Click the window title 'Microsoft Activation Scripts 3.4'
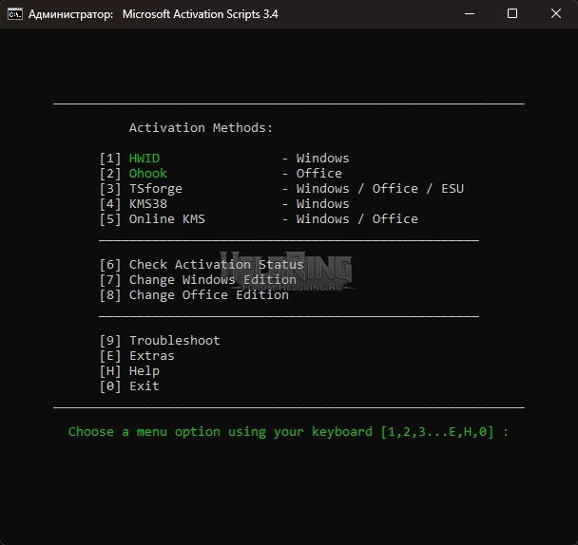This screenshot has height=545, width=578. tap(201, 14)
